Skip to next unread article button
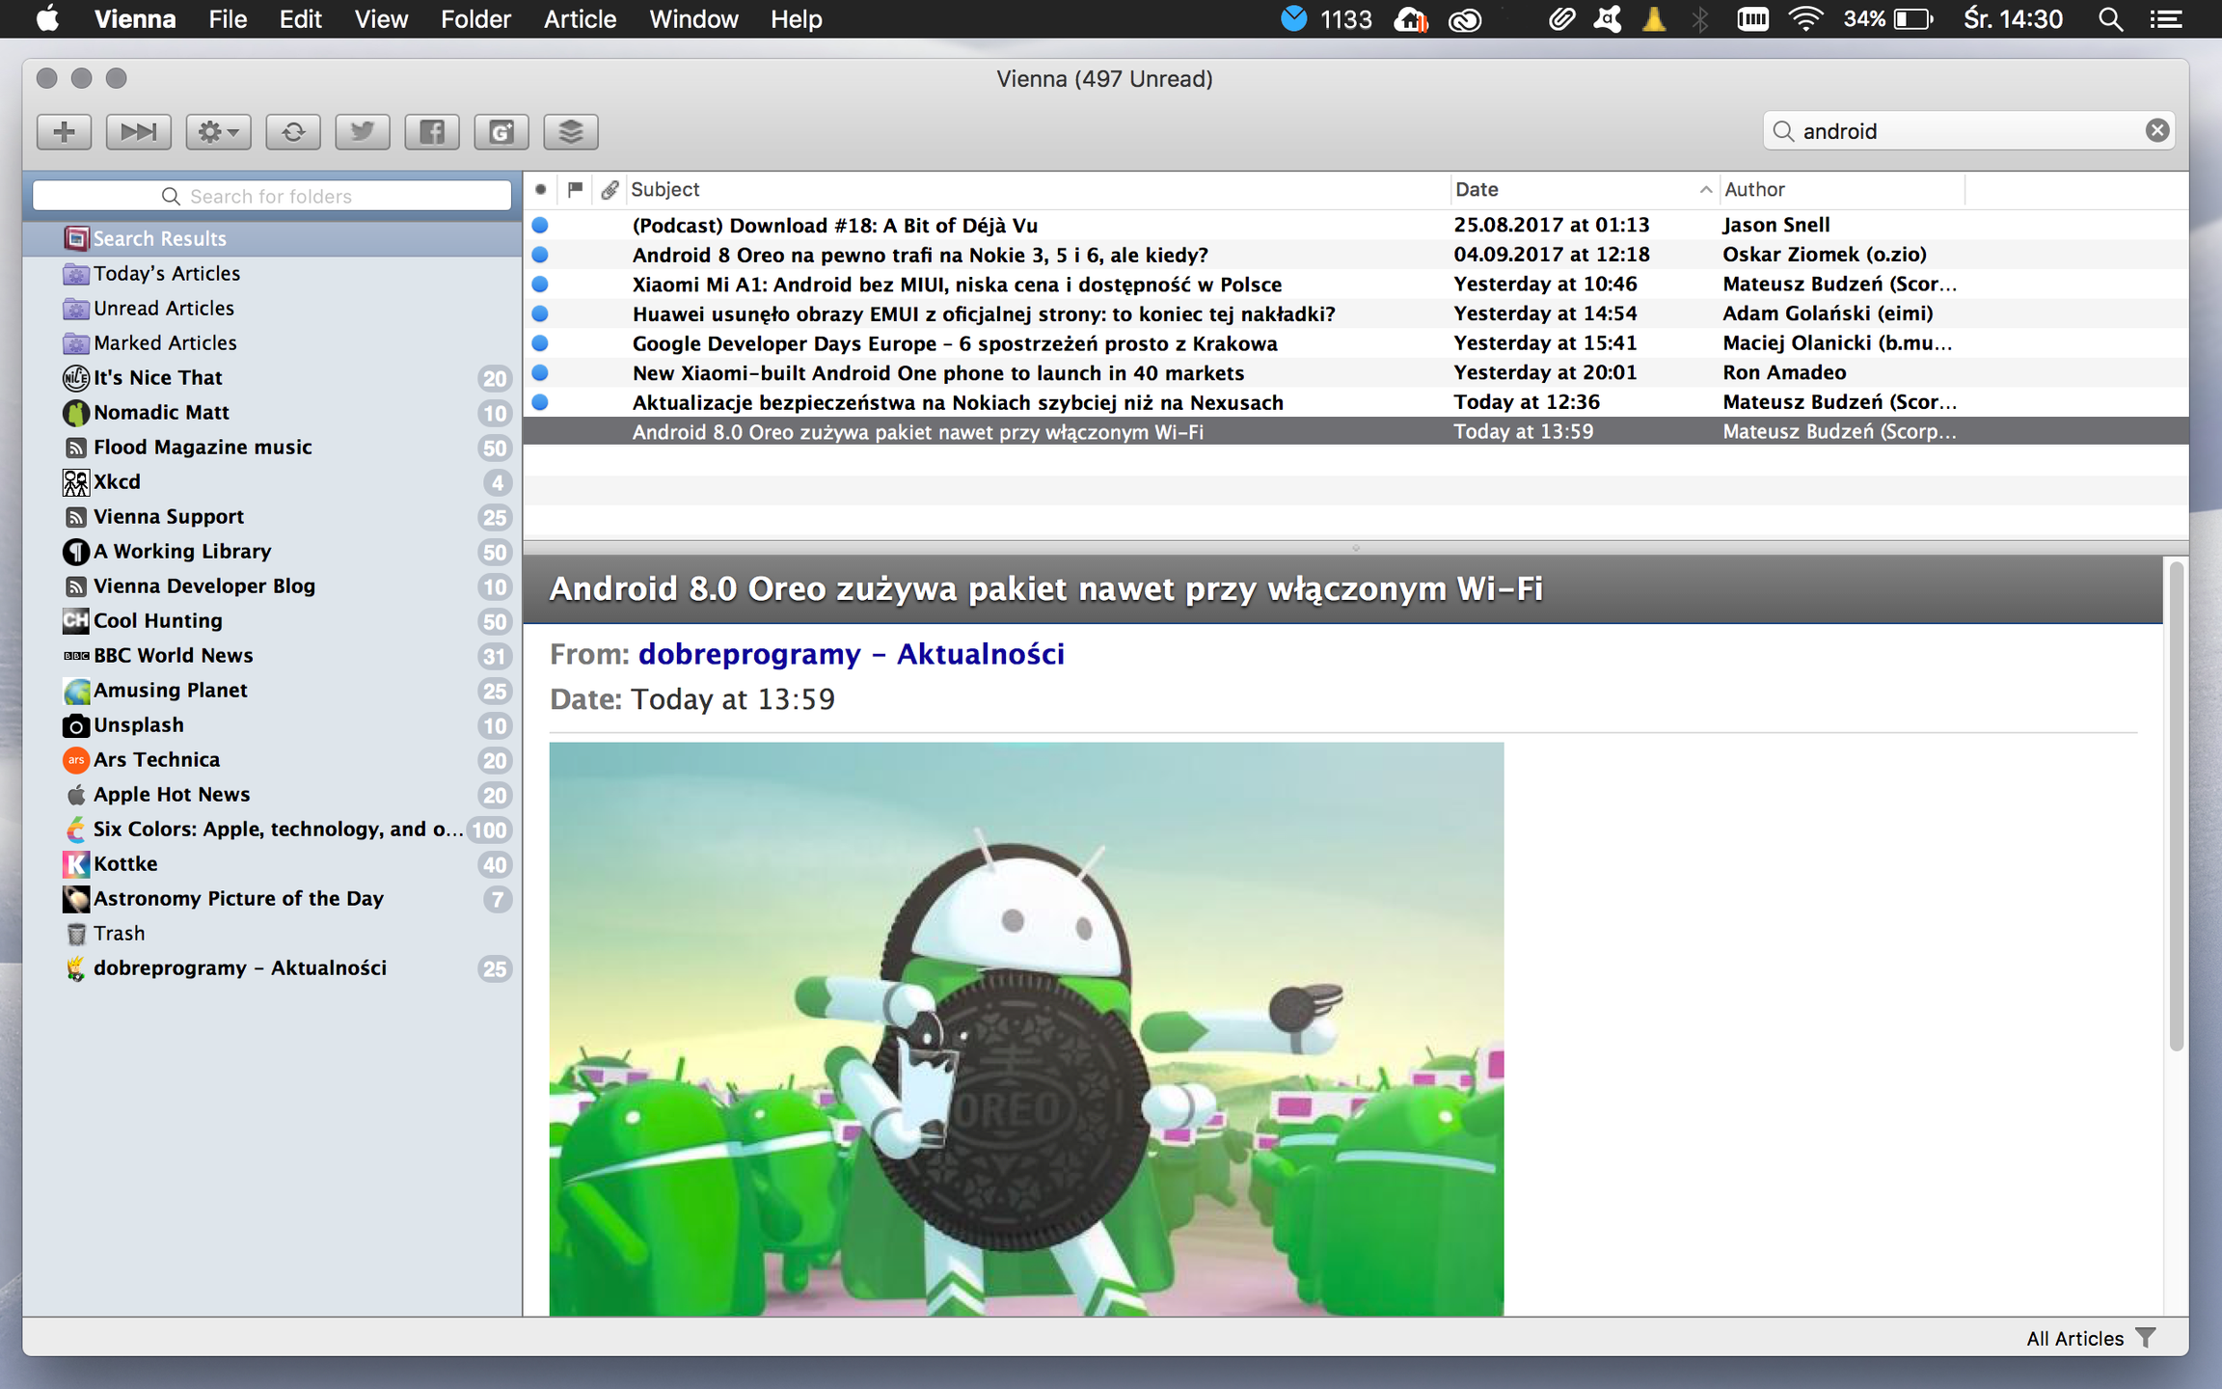The image size is (2222, 1389). [138, 131]
